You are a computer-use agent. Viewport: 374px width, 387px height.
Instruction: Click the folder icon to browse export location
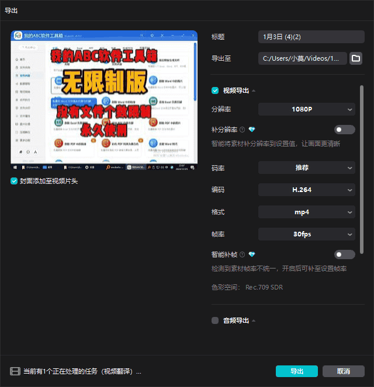[356, 58]
